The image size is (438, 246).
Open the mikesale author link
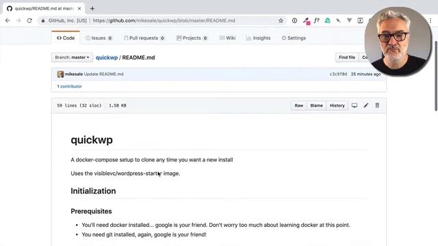pos(74,74)
